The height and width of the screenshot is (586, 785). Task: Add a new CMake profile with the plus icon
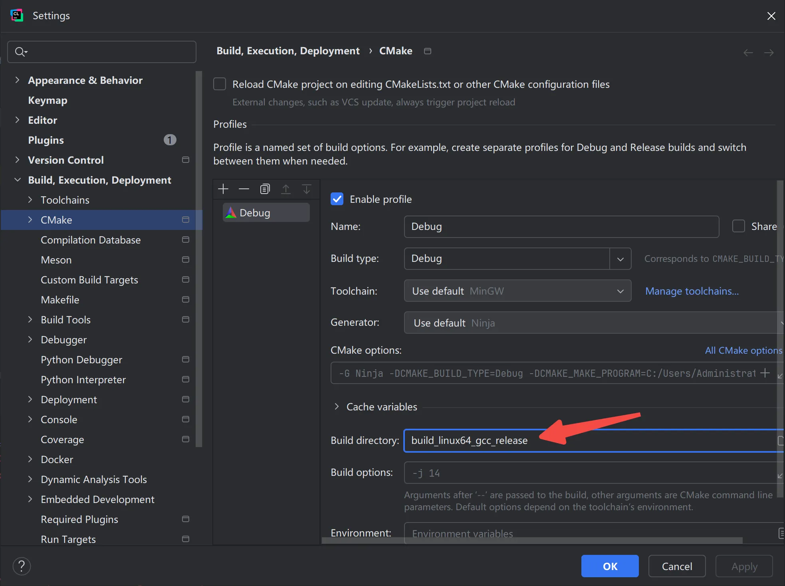(x=223, y=189)
